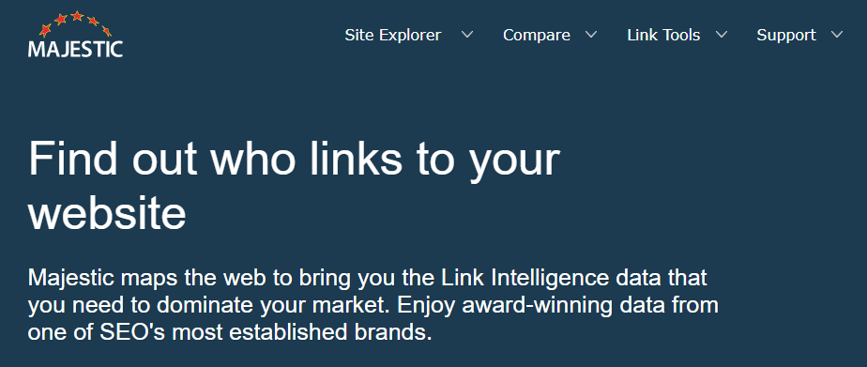
Task: Click the Majestic star arc logo icon
Action: 75,23
